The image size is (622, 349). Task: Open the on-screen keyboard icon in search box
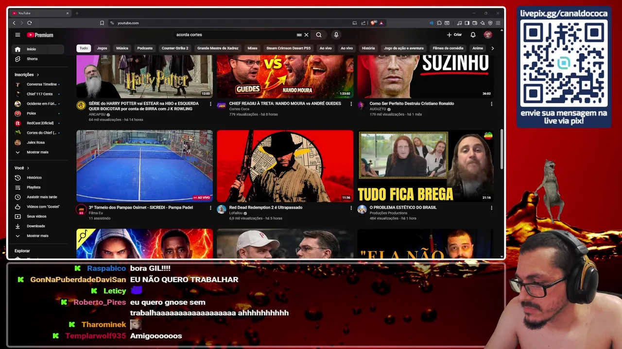click(299, 35)
